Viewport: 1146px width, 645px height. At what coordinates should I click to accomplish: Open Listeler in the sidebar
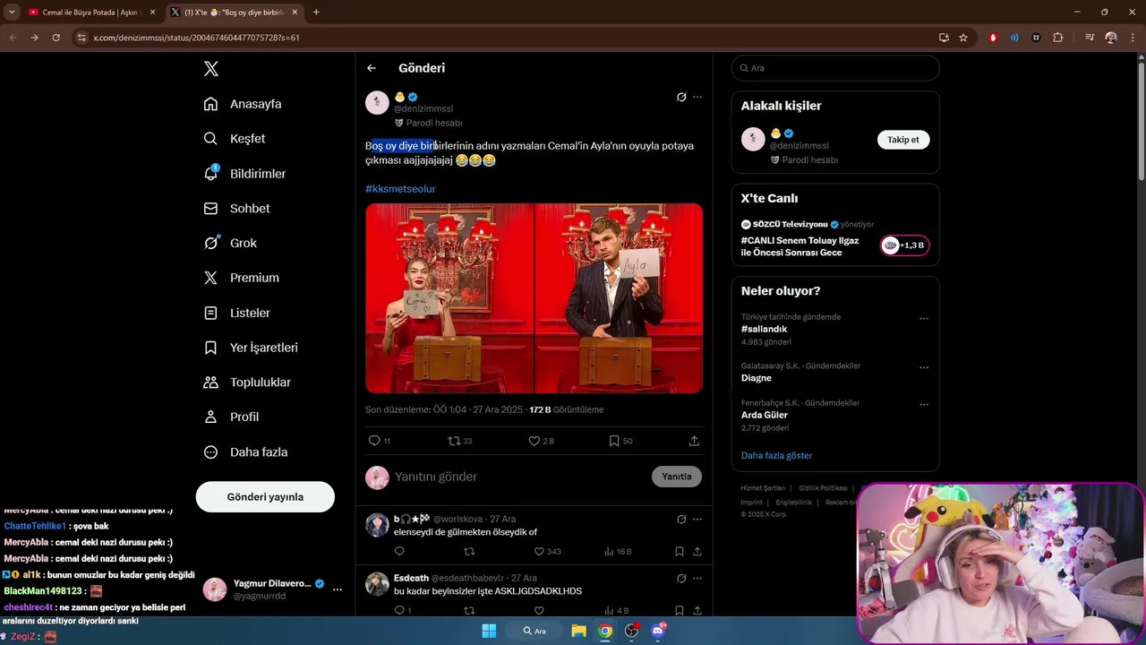tap(236, 313)
